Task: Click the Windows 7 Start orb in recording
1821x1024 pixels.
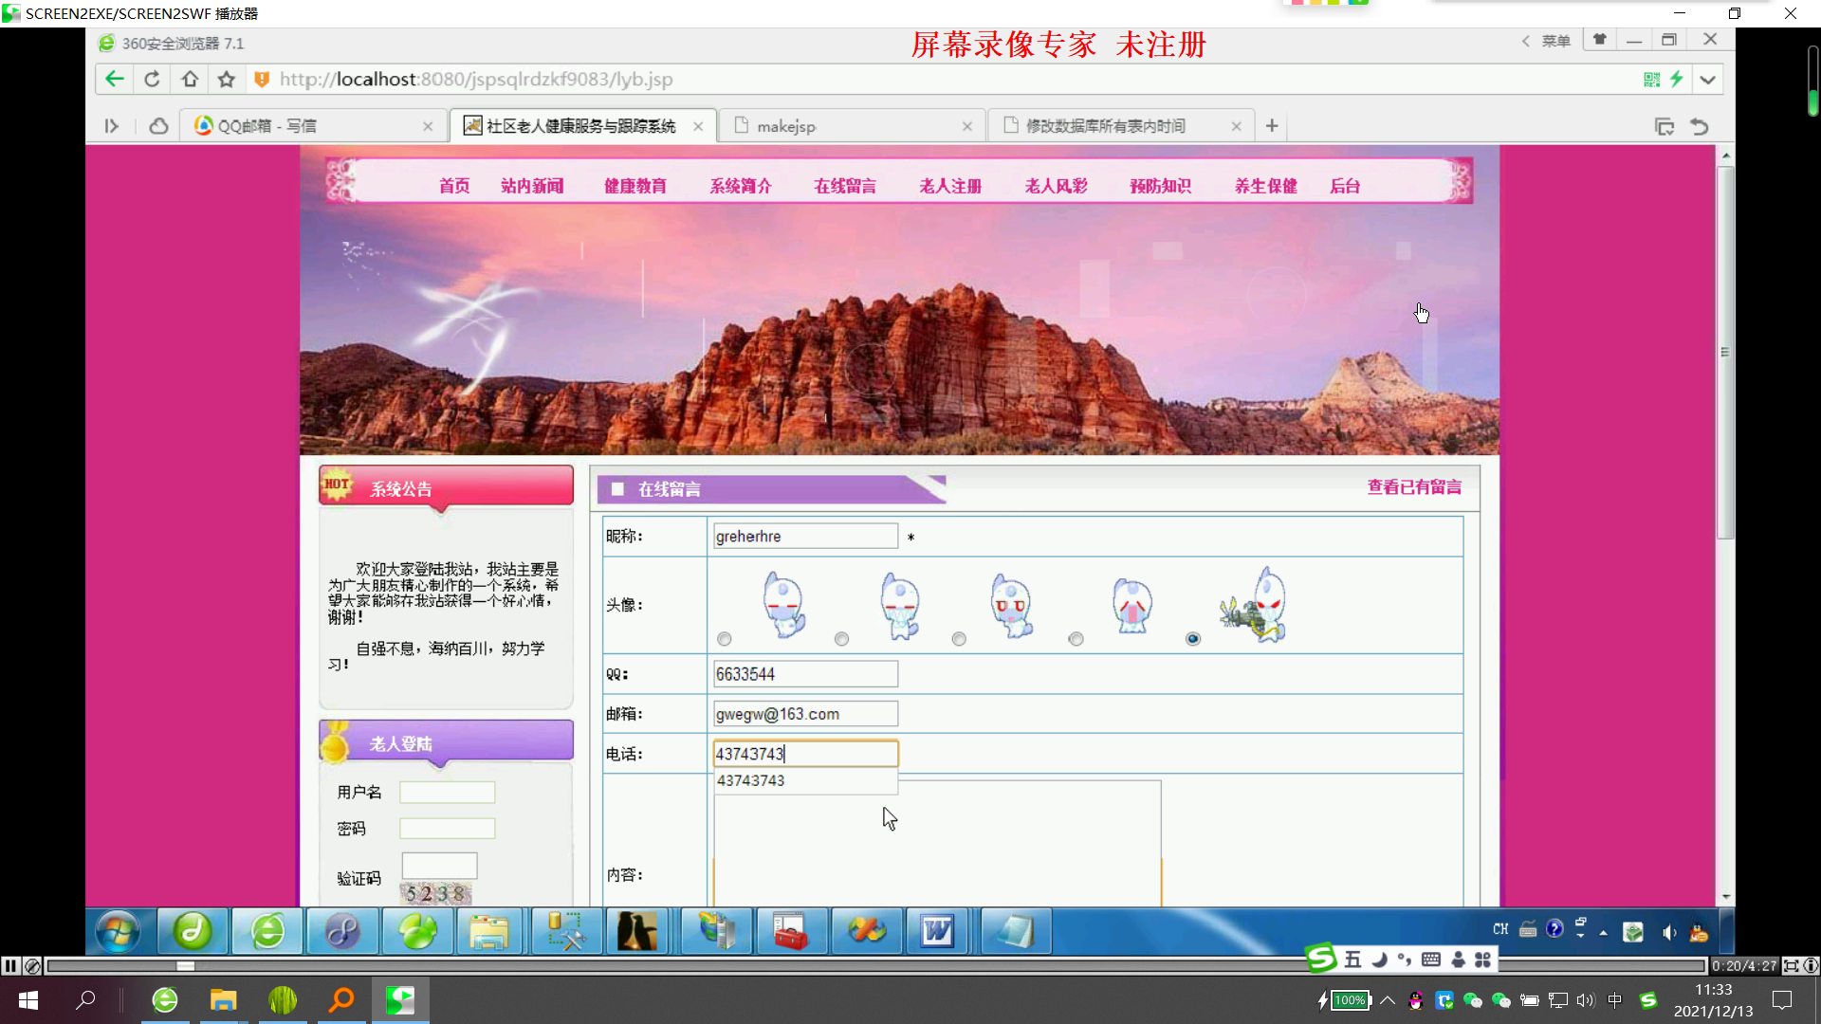Action: [118, 931]
